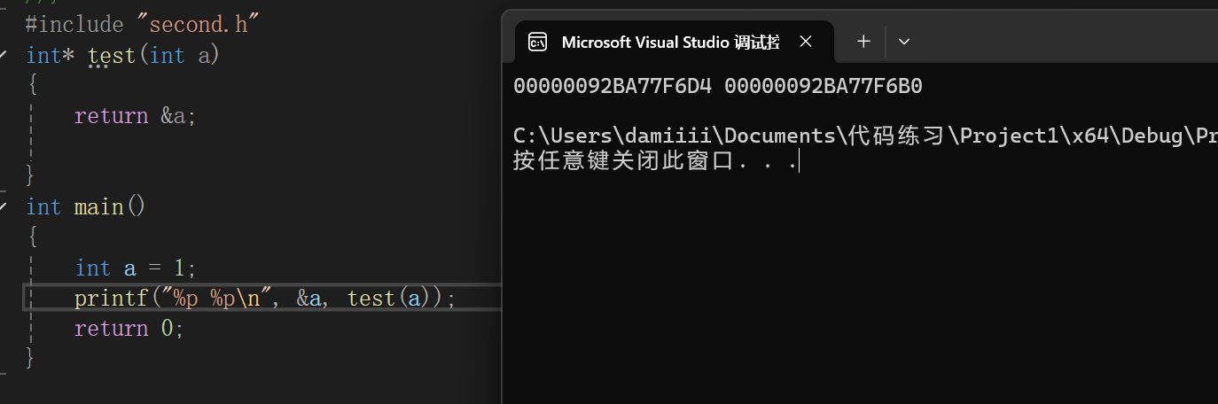Place cursor on test function name definition

tap(112, 55)
